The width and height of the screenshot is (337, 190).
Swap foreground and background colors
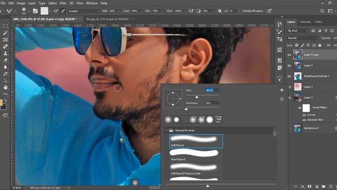[x=6, y=101]
